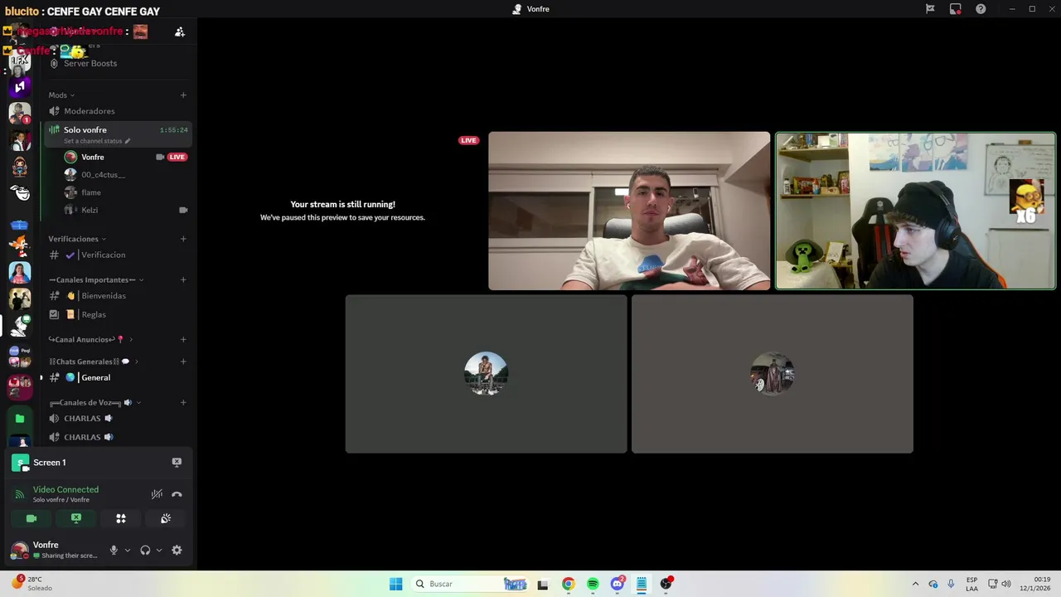Open Google Chrome from the taskbar

(x=568, y=584)
